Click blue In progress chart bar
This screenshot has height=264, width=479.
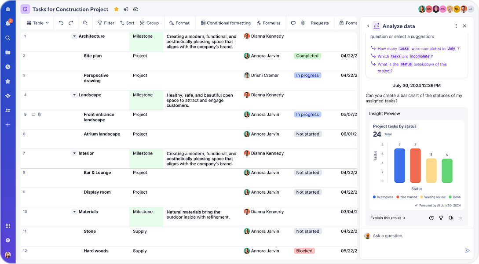coord(399,166)
